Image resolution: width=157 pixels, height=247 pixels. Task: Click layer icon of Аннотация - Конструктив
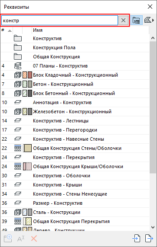[18, 102]
